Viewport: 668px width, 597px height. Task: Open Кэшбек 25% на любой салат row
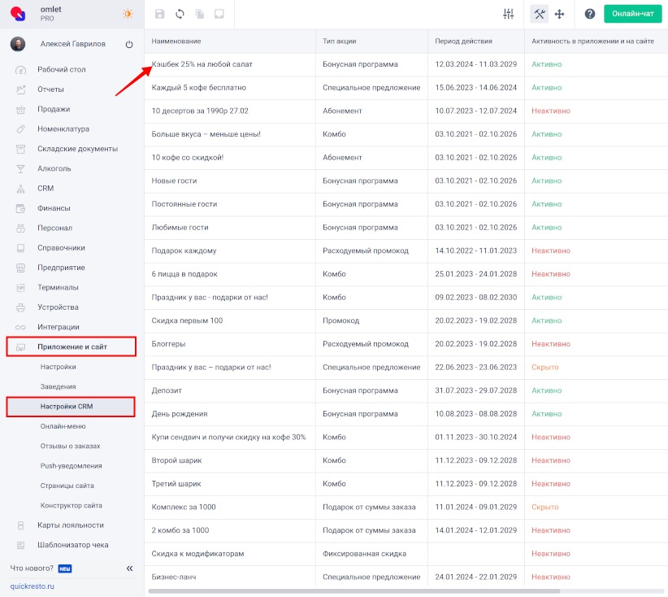(406, 64)
